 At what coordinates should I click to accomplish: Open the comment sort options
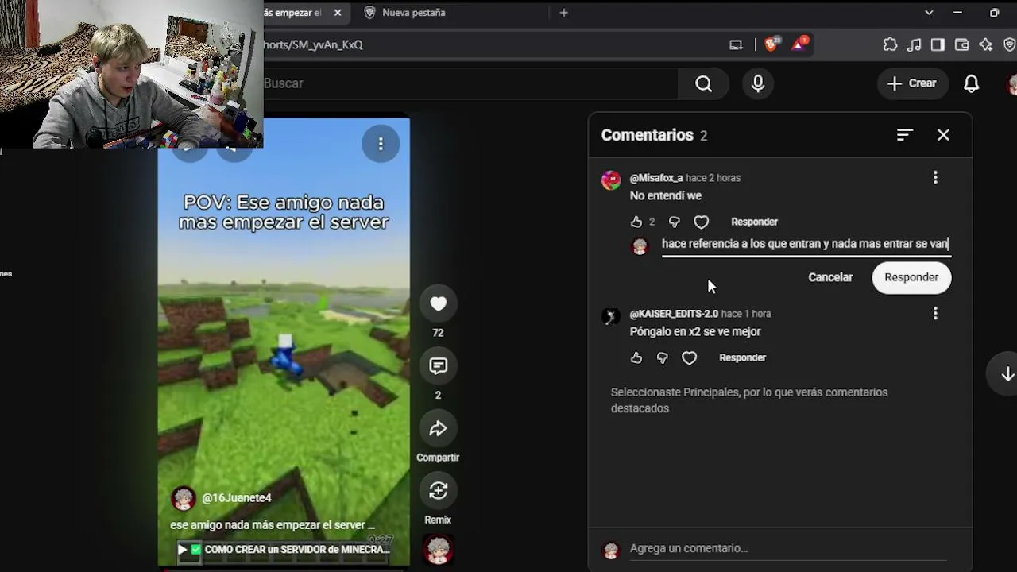(904, 135)
